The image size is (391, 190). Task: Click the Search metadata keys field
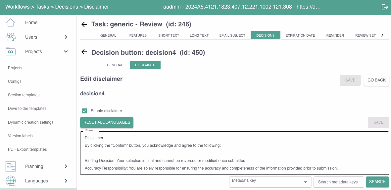(338, 182)
